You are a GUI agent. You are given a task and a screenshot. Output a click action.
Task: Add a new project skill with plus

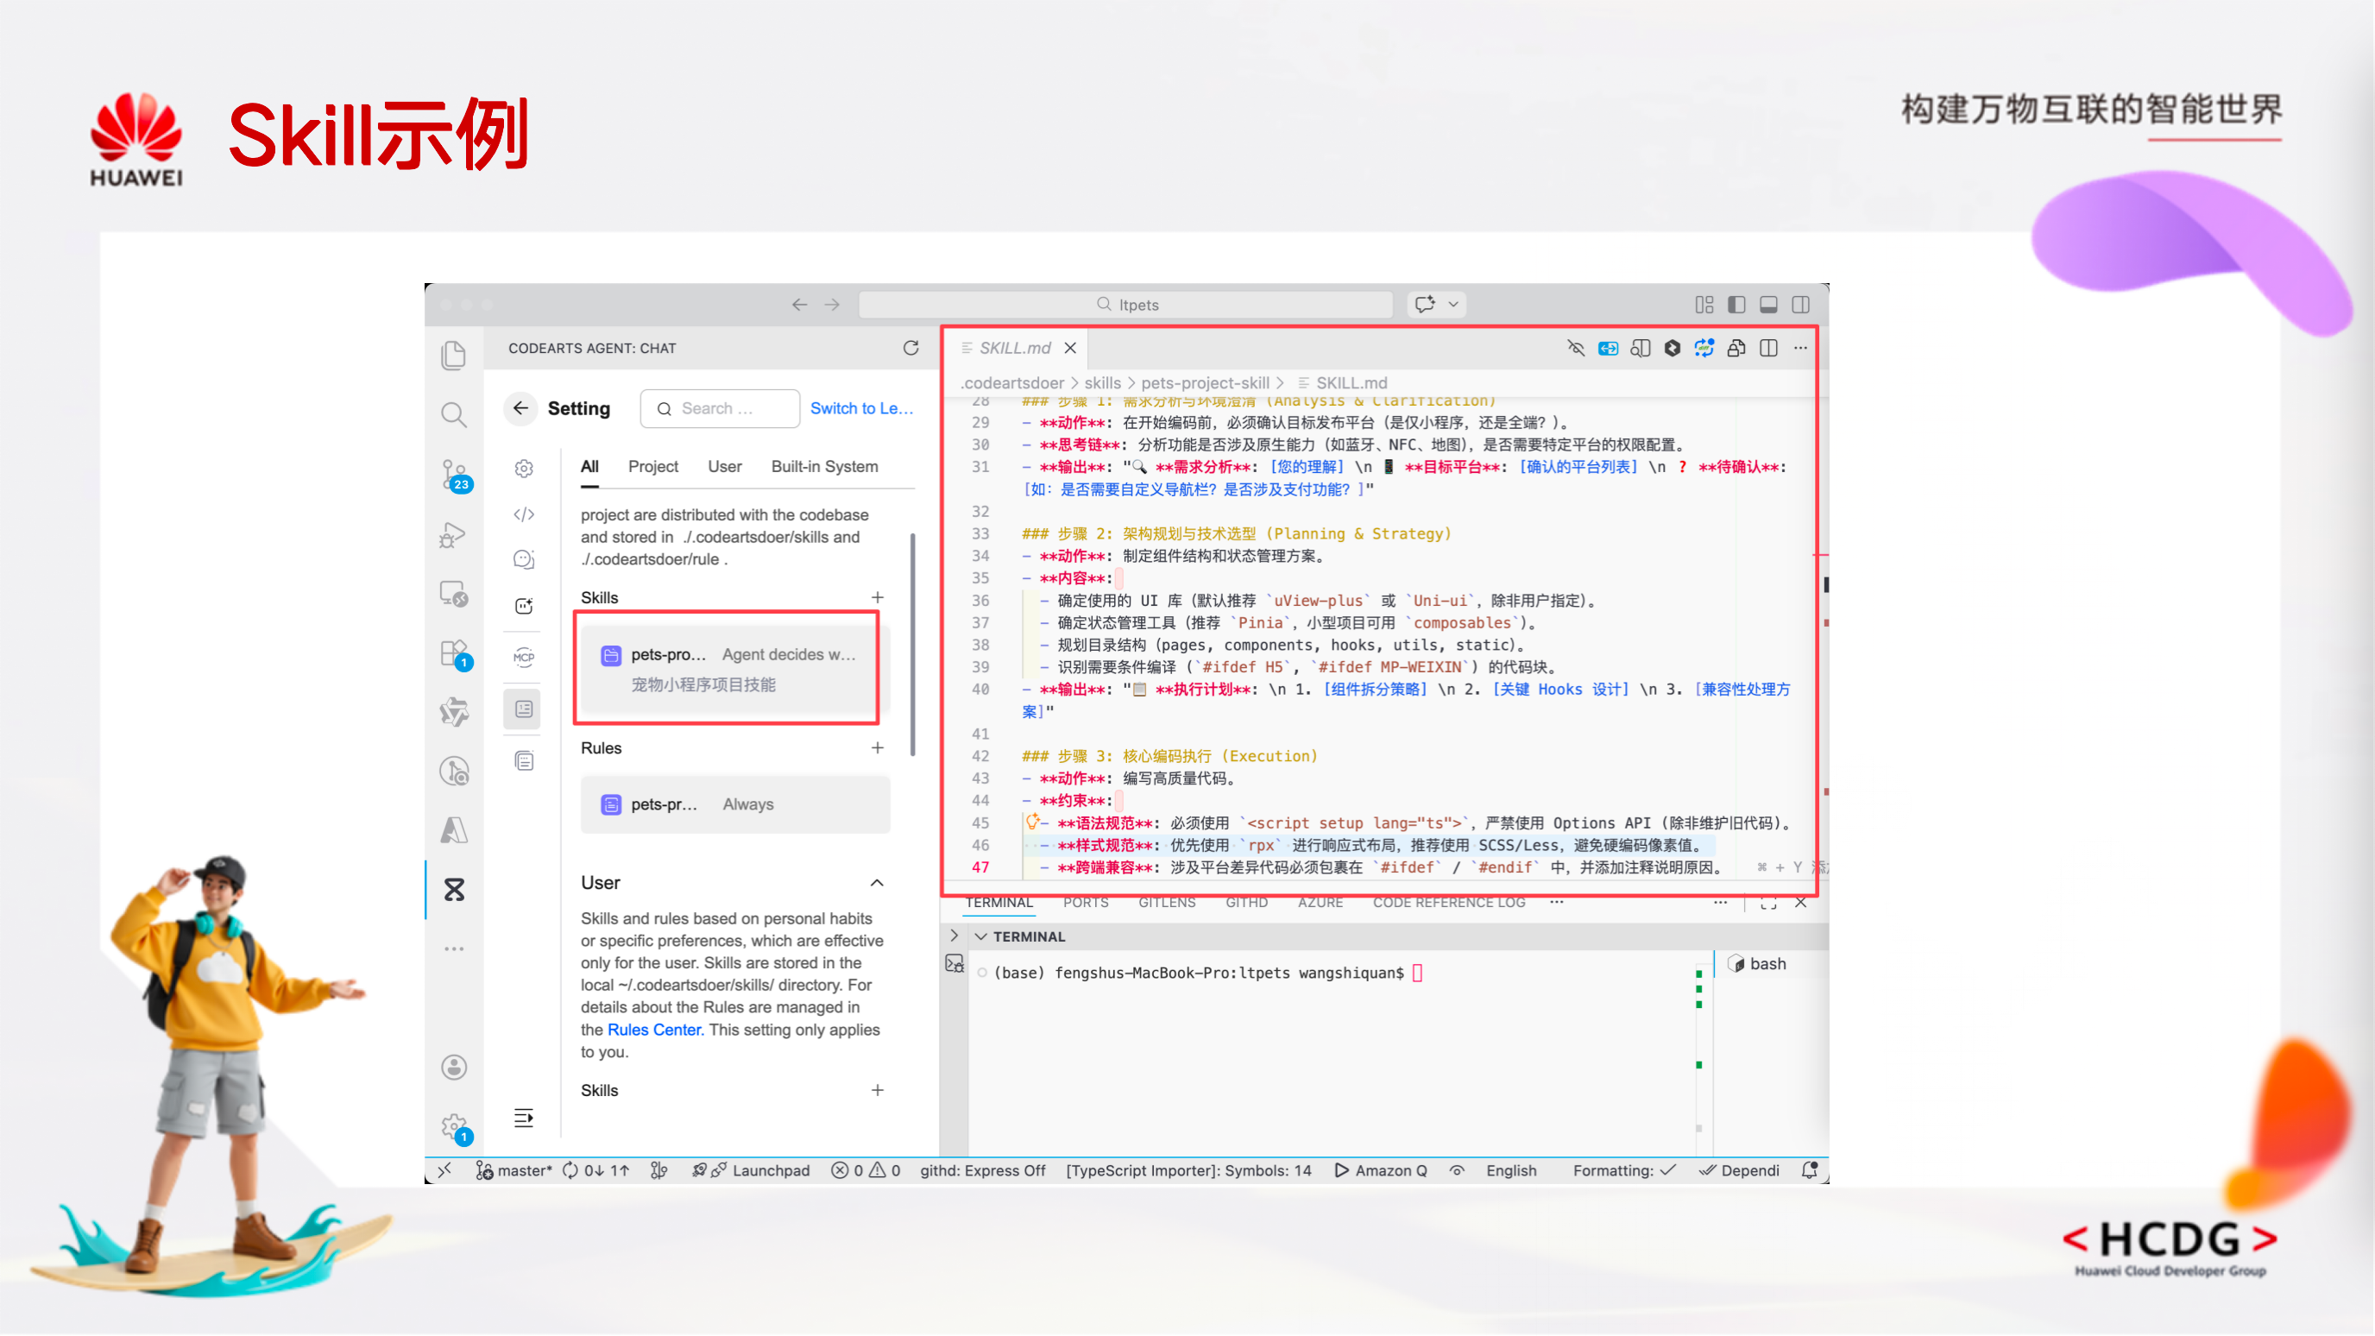[x=878, y=597]
